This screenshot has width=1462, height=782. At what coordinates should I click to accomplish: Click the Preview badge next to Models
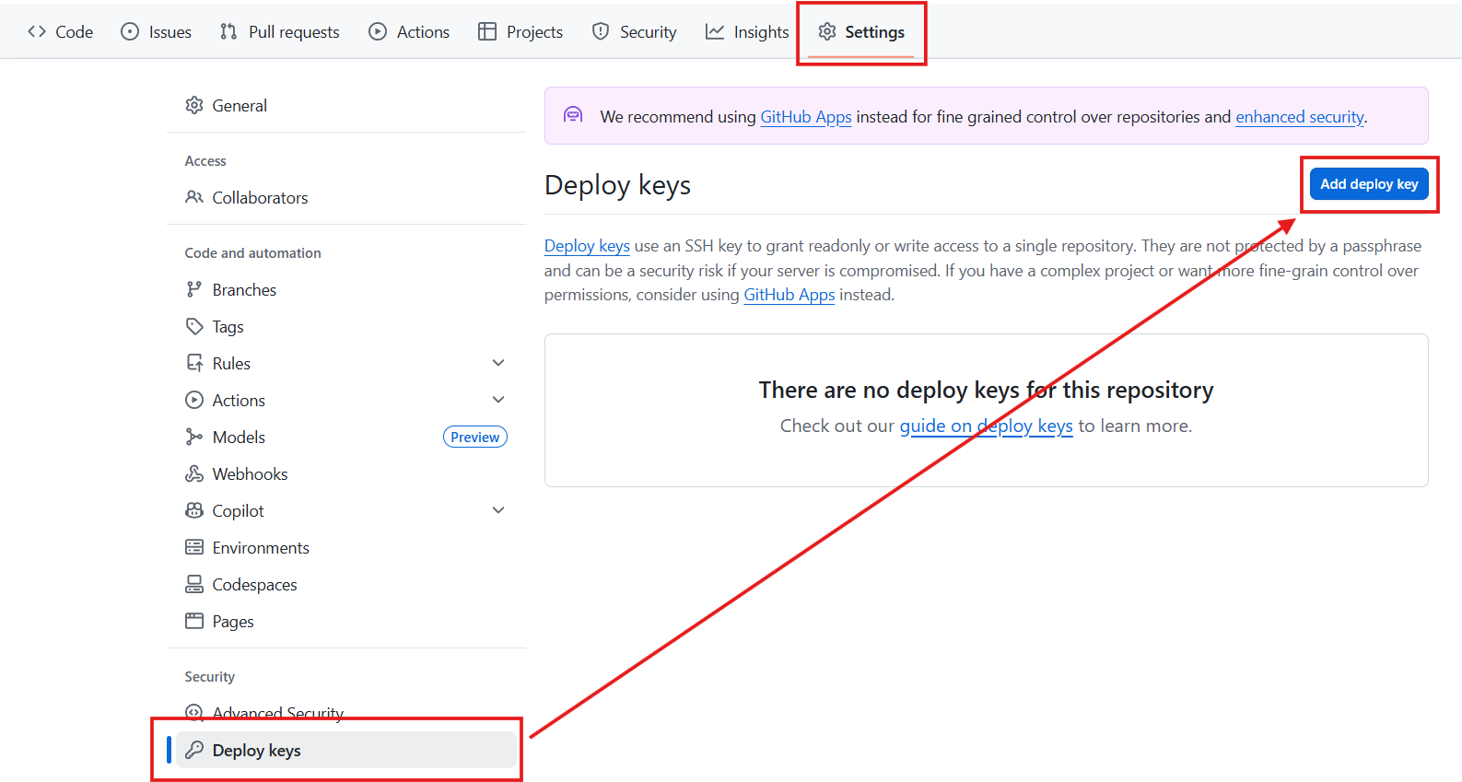click(475, 437)
